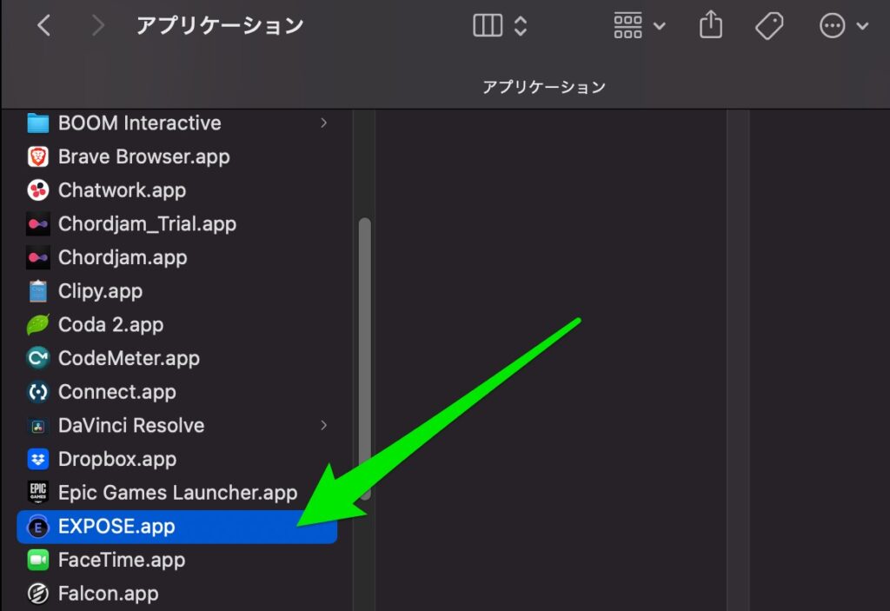The image size is (890, 611).
Task: Select the Chatwork app icon
Action: click(37, 190)
